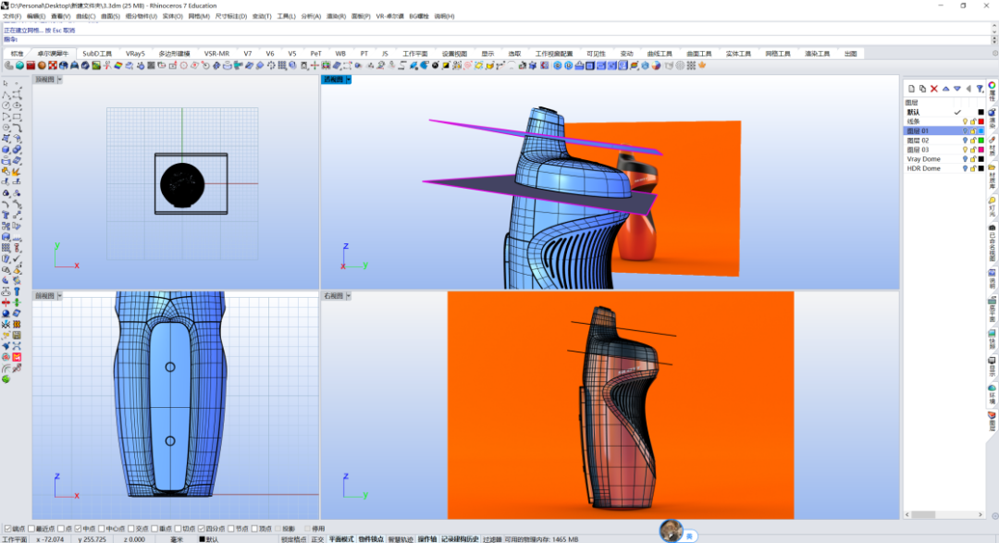The width and height of the screenshot is (999, 543).
Task: Click the orange maple leaf toolbar icon
Action: pyautogui.click(x=702, y=65)
